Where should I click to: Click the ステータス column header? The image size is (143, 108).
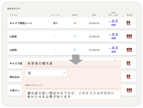[55, 15]
